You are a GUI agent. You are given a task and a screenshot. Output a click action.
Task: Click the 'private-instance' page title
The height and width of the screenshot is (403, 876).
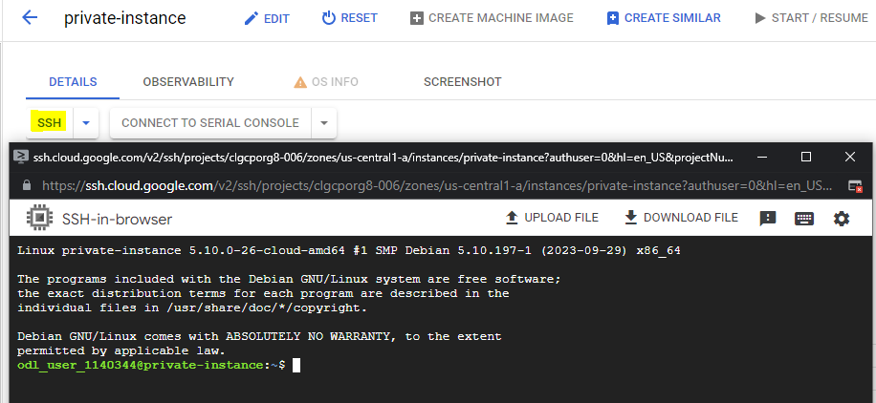pyautogui.click(x=125, y=18)
